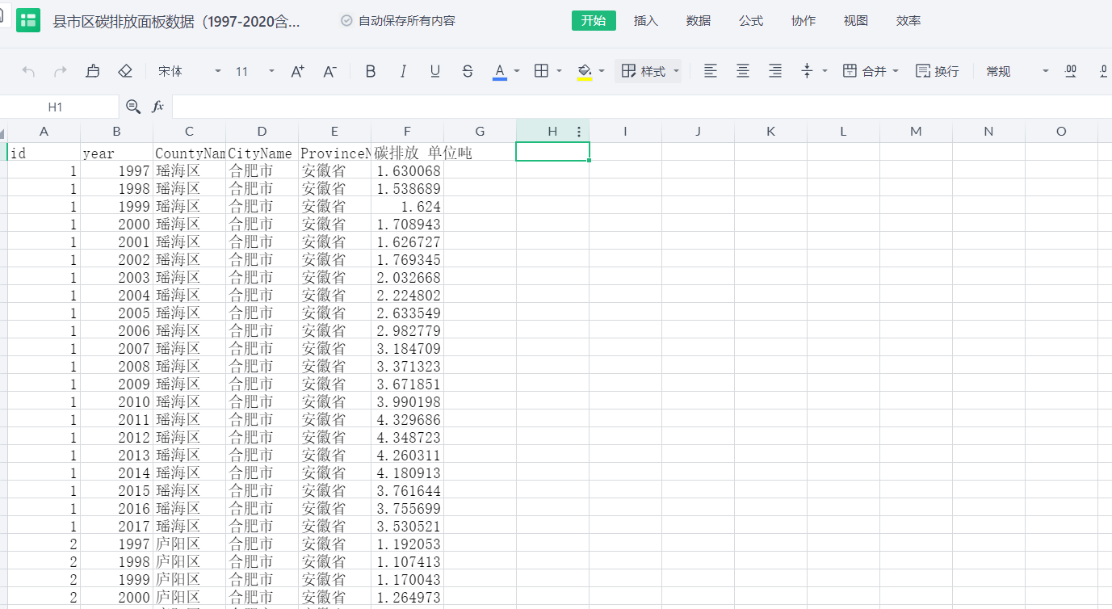Click the redo arrow icon
The image size is (1112, 609).
pyautogui.click(x=61, y=71)
